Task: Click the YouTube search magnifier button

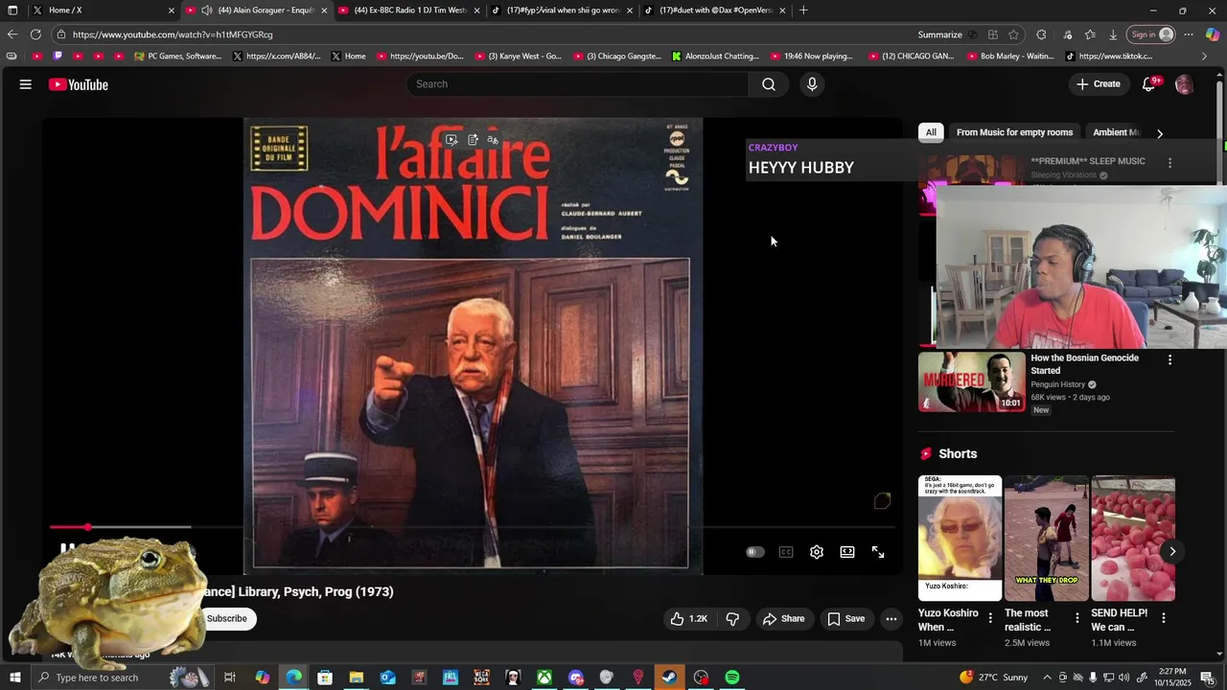Action: (x=769, y=84)
